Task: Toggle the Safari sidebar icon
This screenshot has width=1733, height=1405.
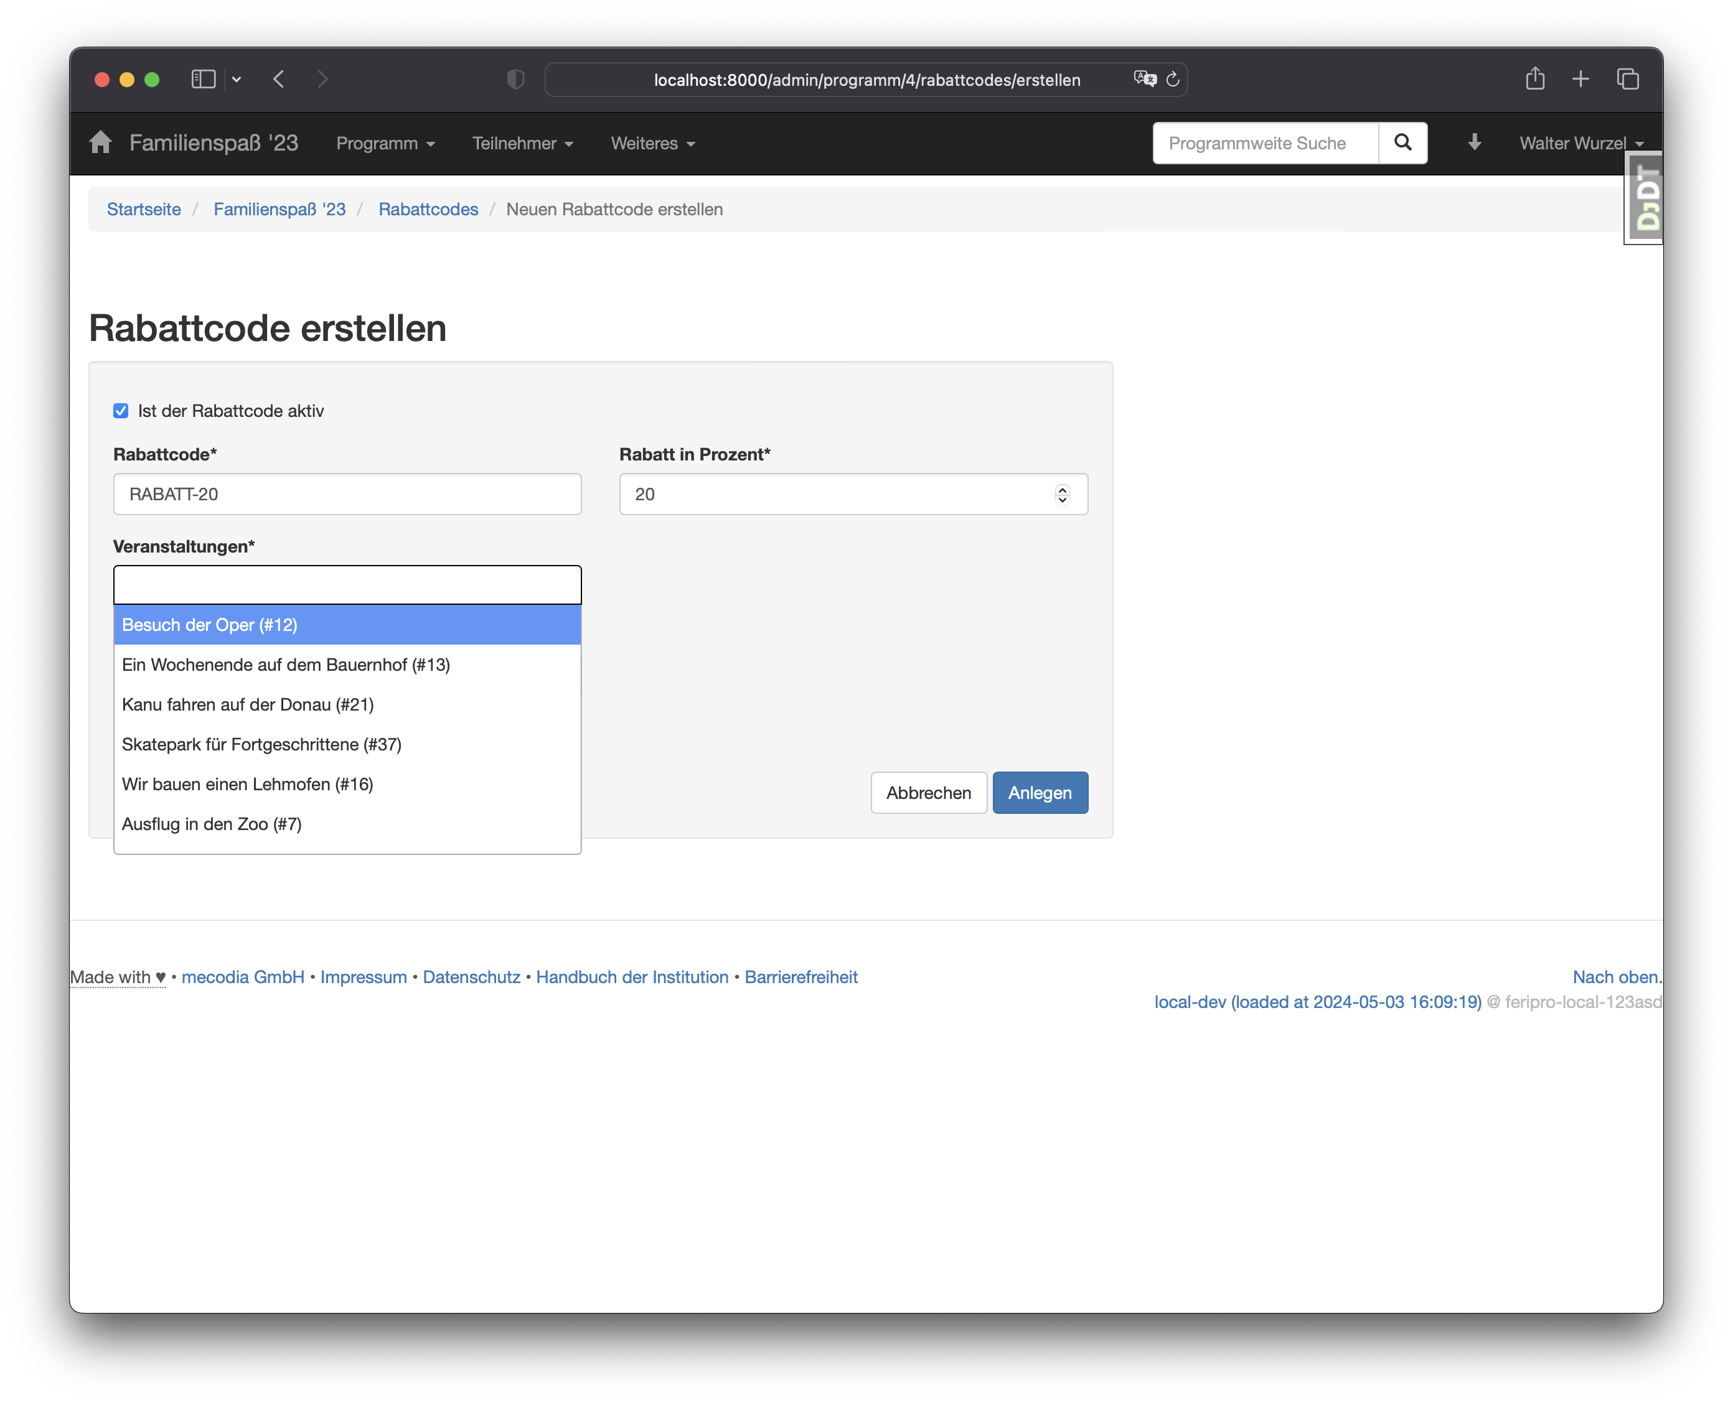Action: point(203,78)
